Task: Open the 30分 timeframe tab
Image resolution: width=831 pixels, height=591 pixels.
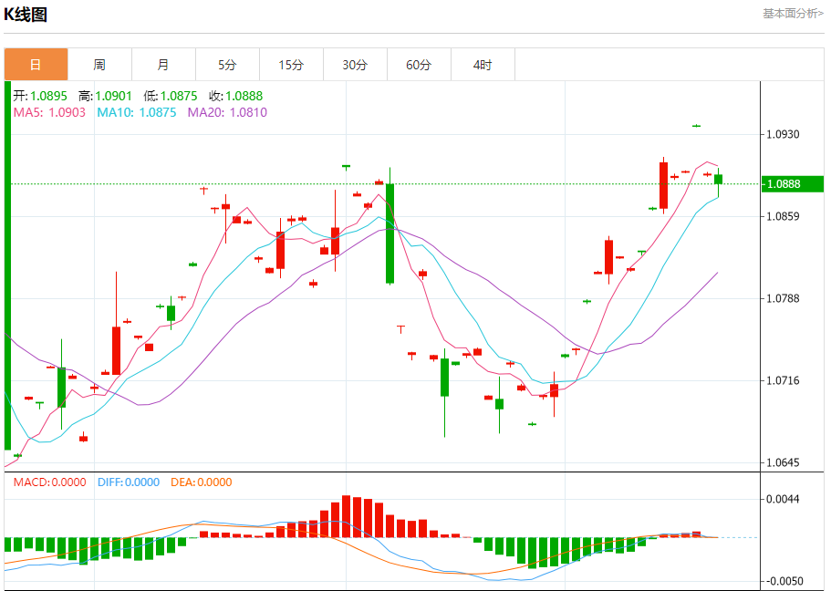Action: tap(355, 65)
